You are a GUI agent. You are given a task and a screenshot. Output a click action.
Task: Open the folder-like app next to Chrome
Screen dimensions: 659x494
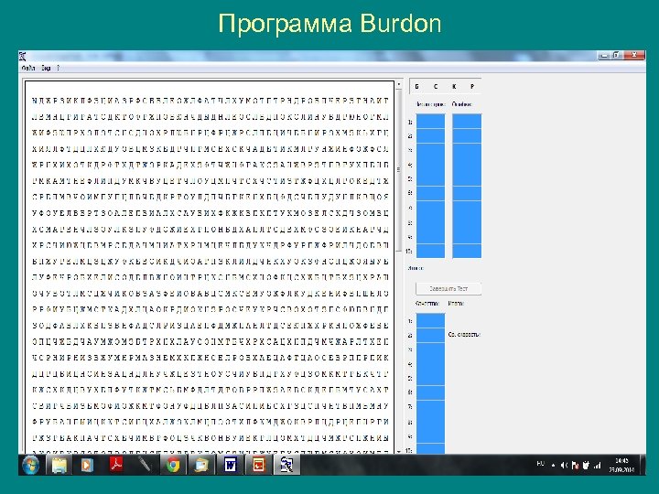point(201,465)
